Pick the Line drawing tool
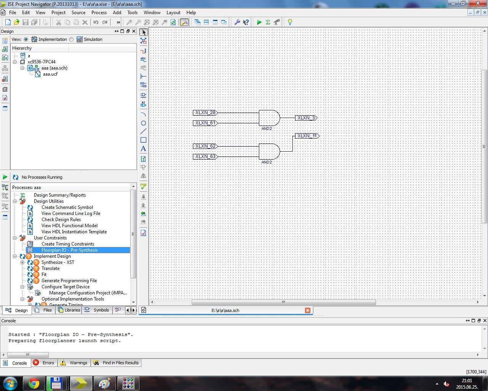 143,131
